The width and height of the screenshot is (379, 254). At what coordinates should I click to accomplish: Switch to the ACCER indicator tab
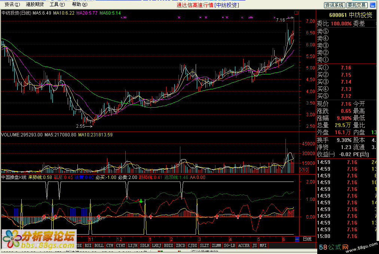tap(244, 245)
